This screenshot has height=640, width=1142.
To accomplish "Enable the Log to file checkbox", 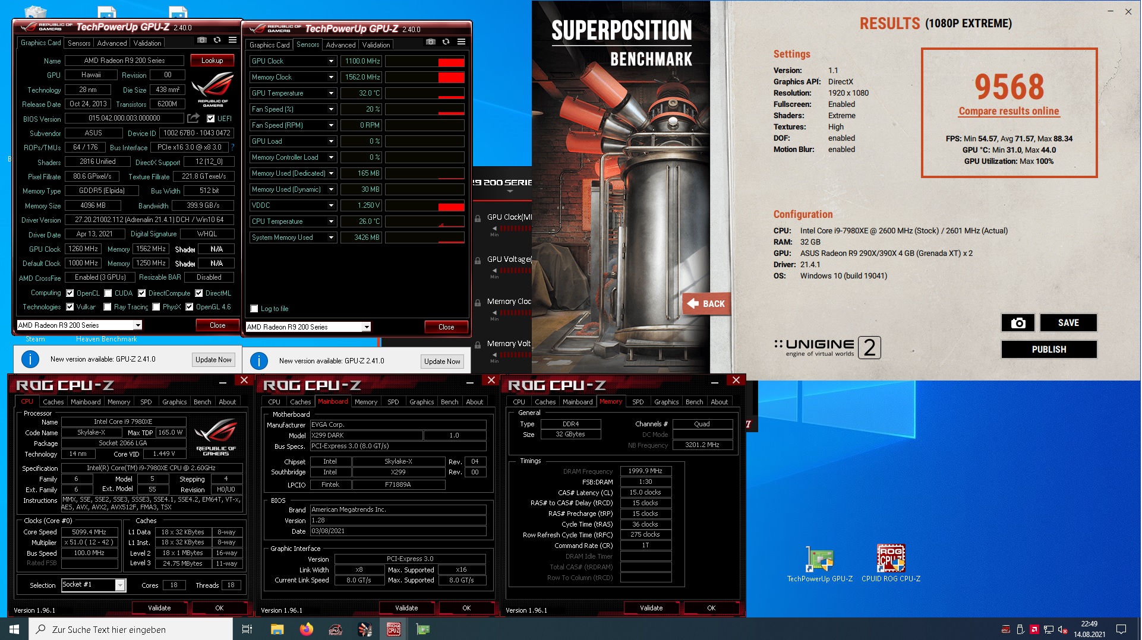I will pos(254,309).
